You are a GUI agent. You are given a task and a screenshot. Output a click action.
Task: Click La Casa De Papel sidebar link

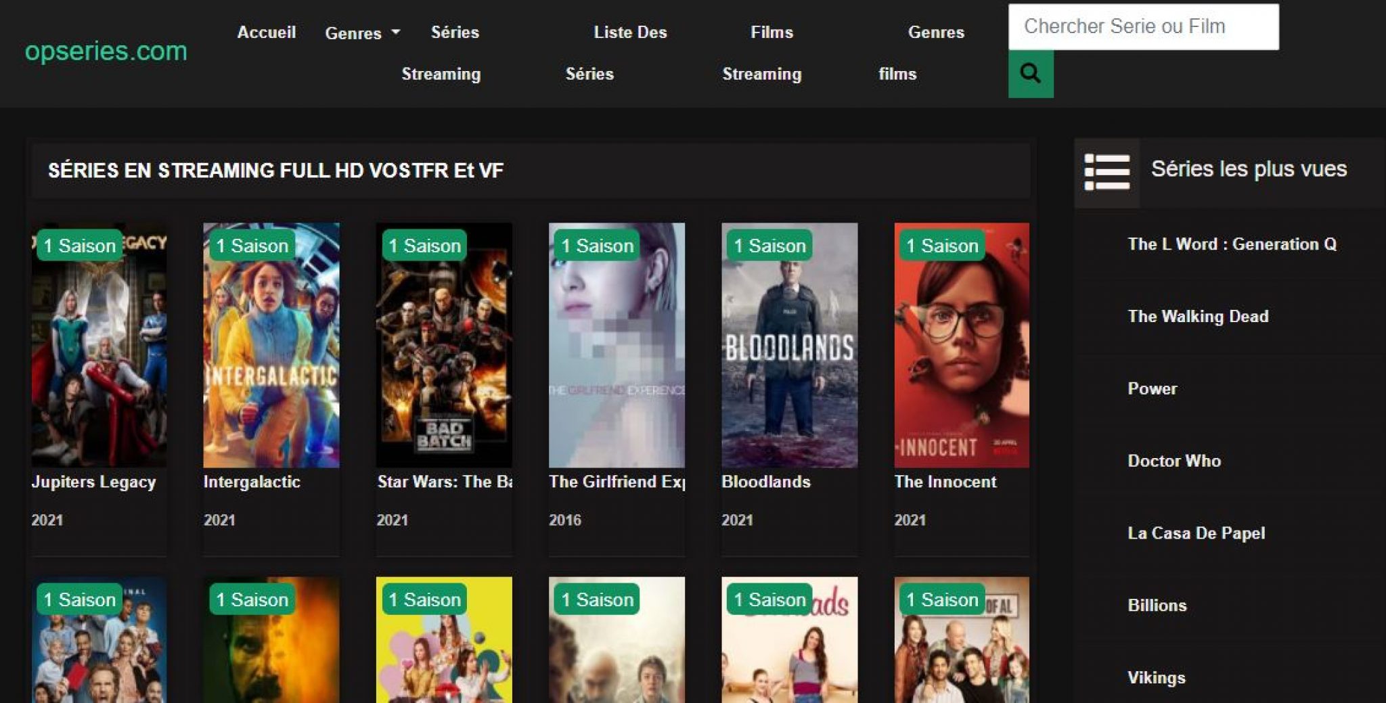coord(1196,533)
